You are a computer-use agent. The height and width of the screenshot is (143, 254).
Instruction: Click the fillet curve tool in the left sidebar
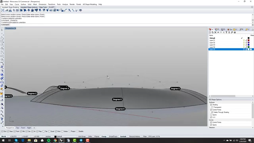(2, 64)
